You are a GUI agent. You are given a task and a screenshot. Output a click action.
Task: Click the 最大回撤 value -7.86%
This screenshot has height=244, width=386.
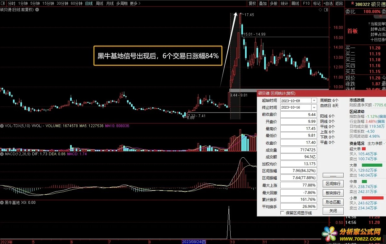point(299,192)
